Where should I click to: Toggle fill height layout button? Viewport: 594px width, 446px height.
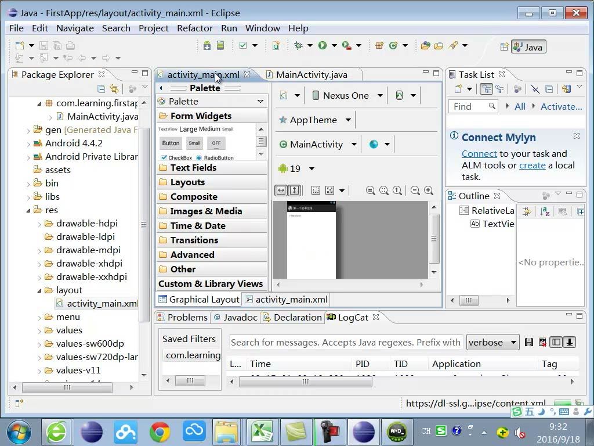(x=294, y=190)
